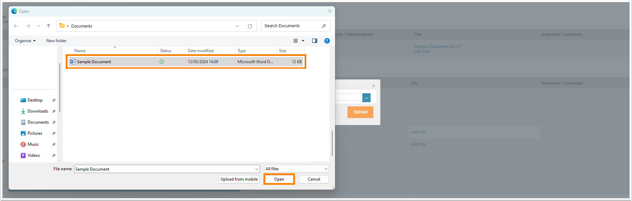The height and width of the screenshot is (201, 632).
Task: Open the All files type dropdown
Action: click(x=296, y=169)
